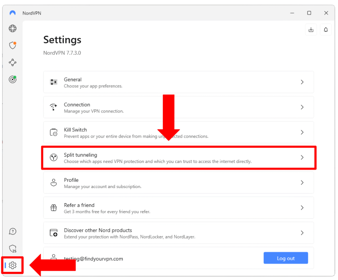This screenshot has width=338, height=280.
Task: Click the download icon at top right
Action: tap(311, 29)
